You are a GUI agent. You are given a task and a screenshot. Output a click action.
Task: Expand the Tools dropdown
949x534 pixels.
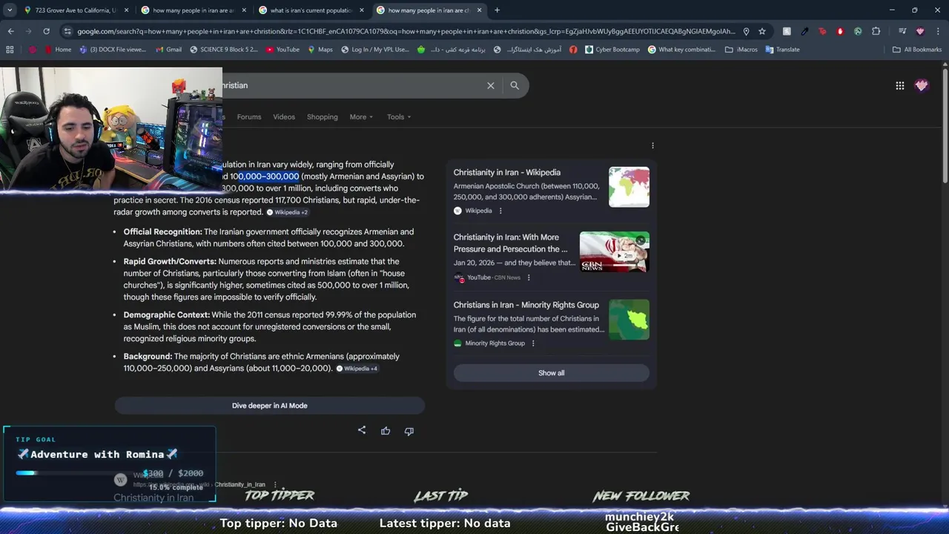pos(399,116)
